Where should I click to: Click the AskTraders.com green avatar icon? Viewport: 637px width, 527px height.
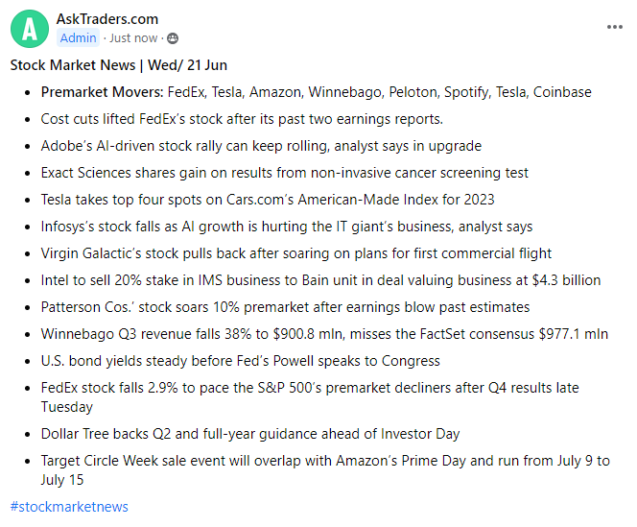30,29
